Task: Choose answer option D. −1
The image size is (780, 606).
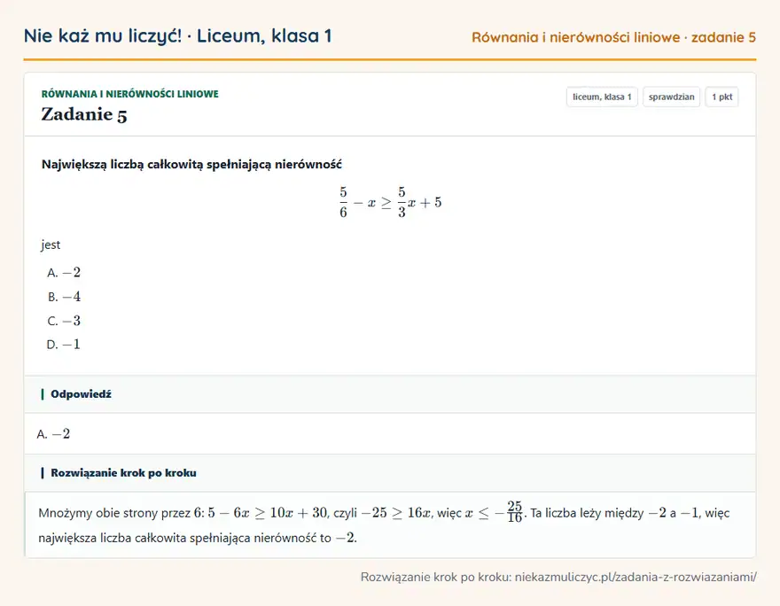Action: tap(63, 345)
